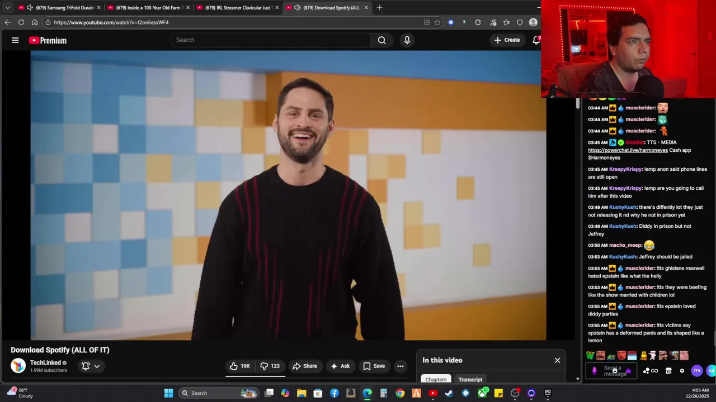The width and height of the screenshot is (716, 402).
Task: Dislike the video with thumbs-down 123
Action: point(270,366)
